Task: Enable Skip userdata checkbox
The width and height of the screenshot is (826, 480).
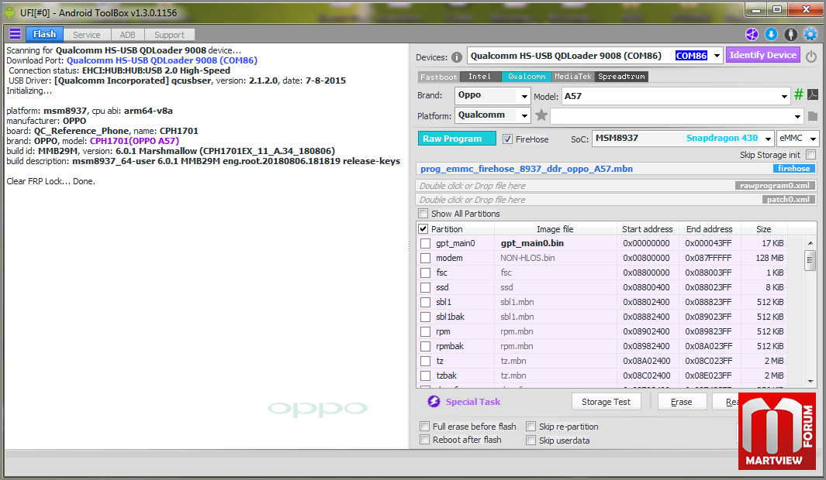Action: tap(531, 441)
